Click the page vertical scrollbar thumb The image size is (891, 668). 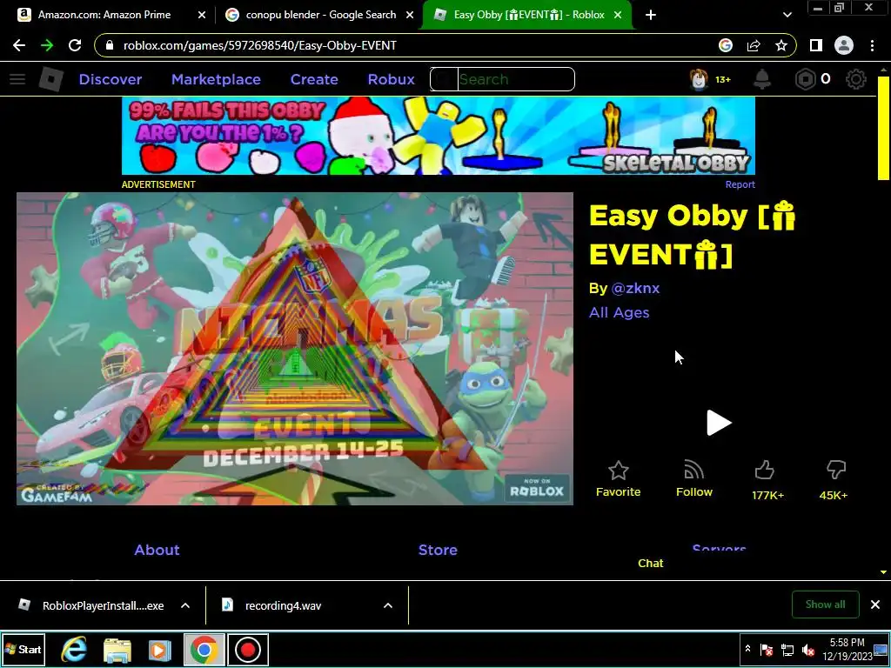coord(883,128)
